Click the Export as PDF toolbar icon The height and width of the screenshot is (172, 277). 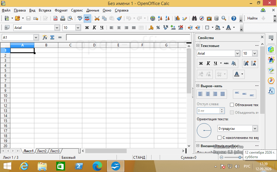pos(55,18)
